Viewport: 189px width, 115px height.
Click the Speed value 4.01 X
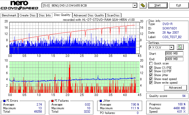(x=181, y=112)
